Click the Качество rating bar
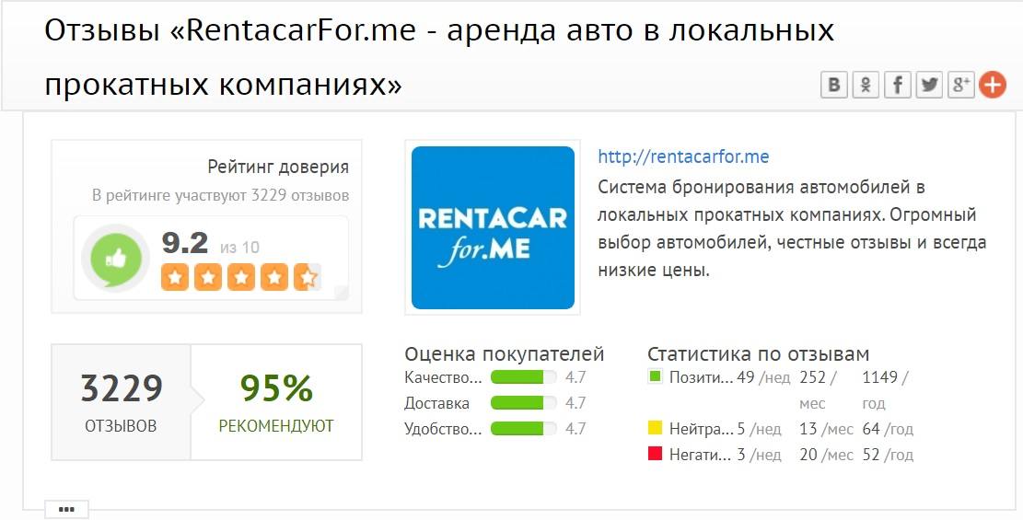1023x520 pixels. point(523,377)
